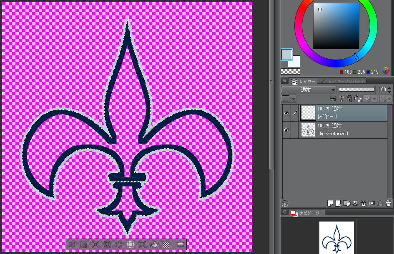Open selection launcher settings icon
This screenshot has width=394, height=254.
pos(180,244)
